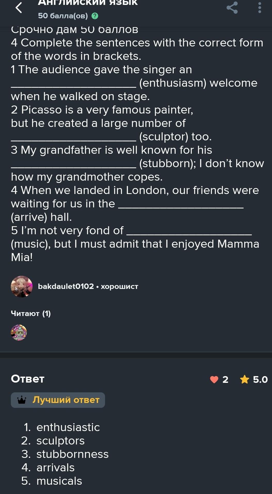Rate the answer with the star icon
The height and width of the screenshot is (494, 272).
[x=244, y=379]
